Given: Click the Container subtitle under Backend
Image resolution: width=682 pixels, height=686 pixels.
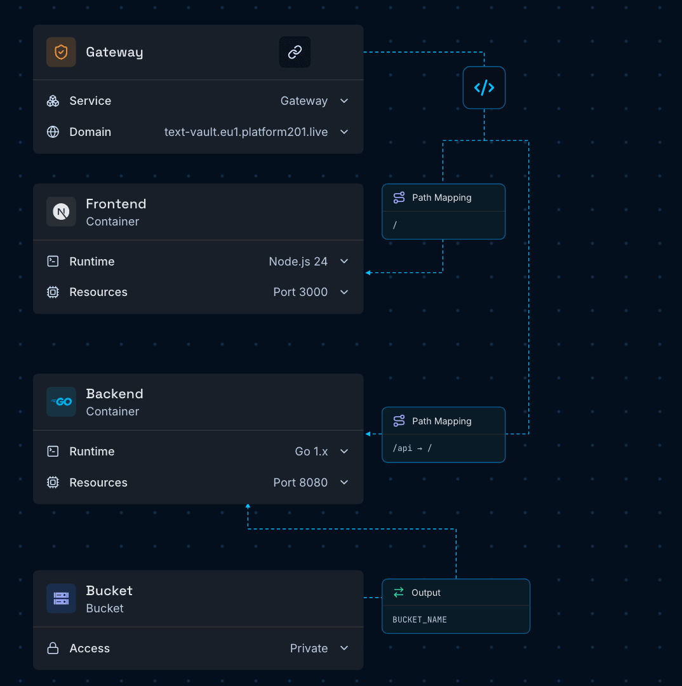Looking at the screenshot, I should point(112,411).
